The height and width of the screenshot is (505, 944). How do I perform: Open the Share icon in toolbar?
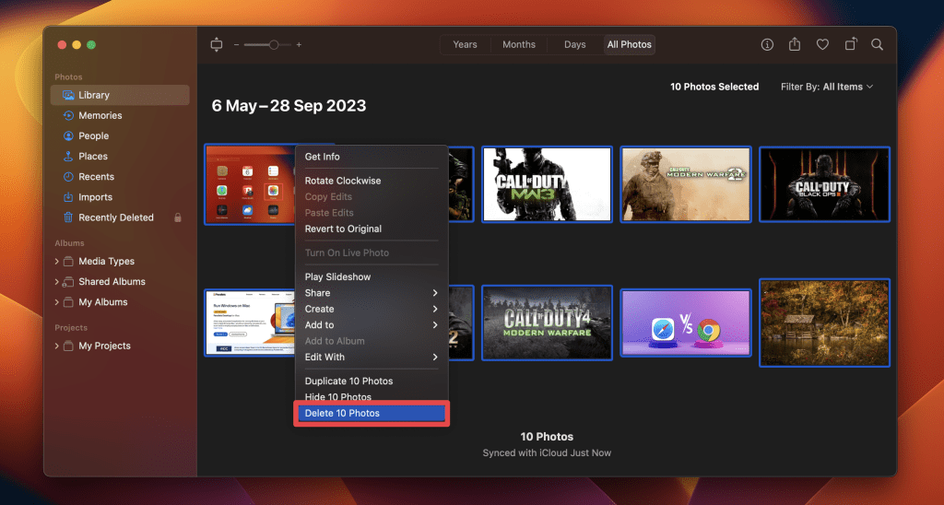tap(795, 44)
